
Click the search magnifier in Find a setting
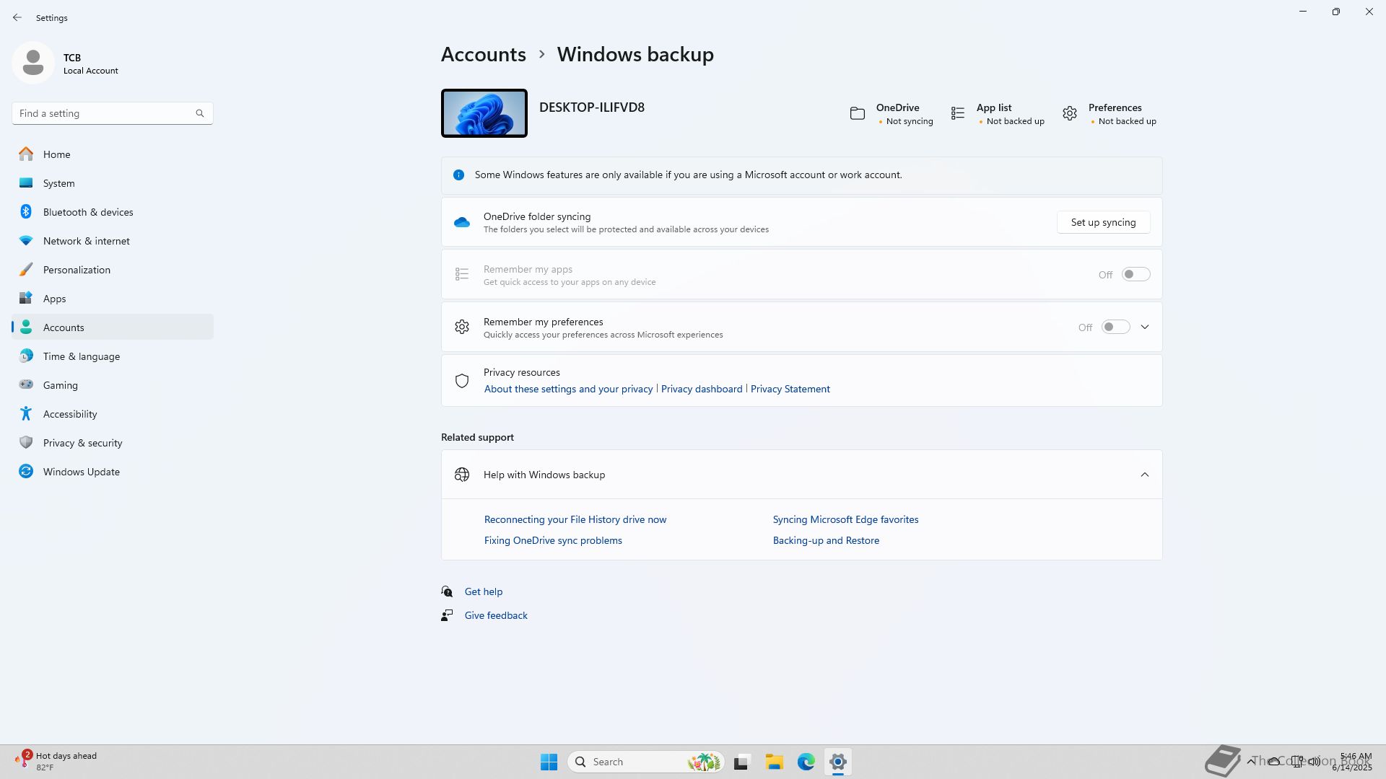click(x=200, y=113)
